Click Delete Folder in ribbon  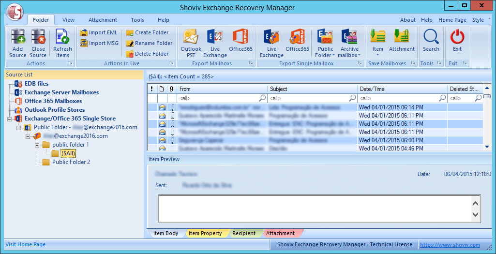click(147, 54)
